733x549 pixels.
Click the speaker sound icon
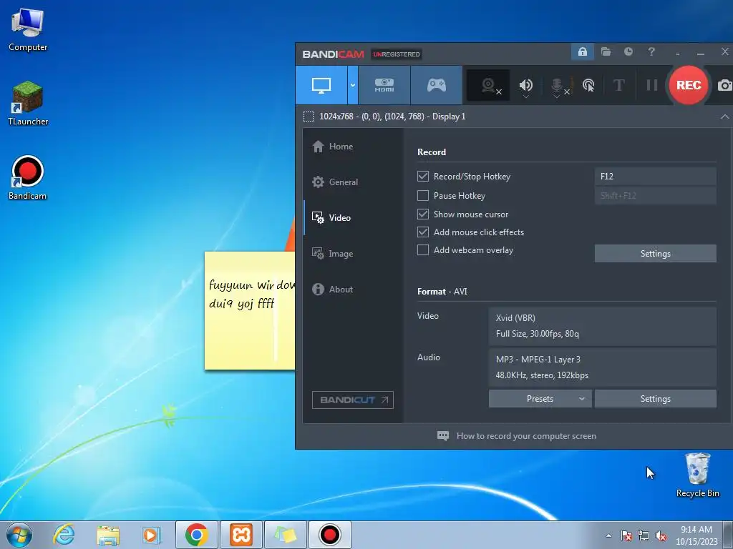[525, 84]
